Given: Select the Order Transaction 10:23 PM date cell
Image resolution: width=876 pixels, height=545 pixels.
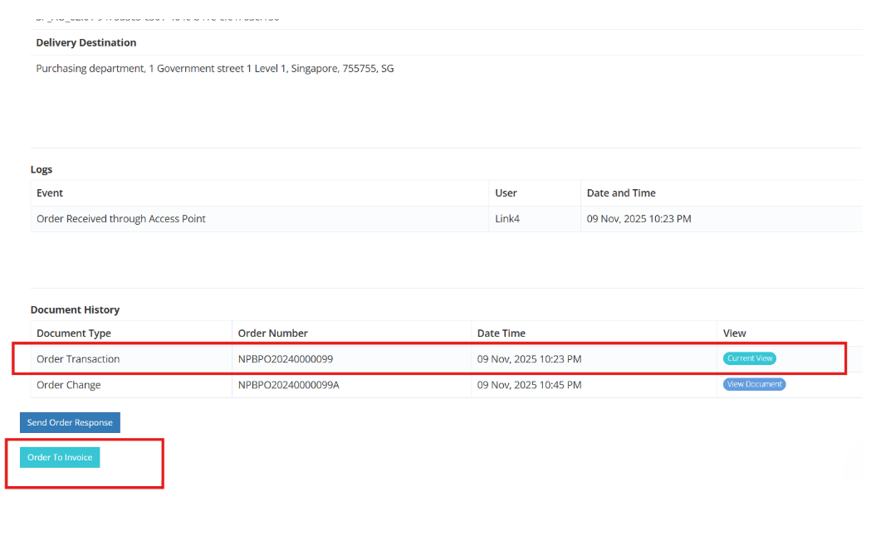Looking at the screenshot, I should 529,359.
